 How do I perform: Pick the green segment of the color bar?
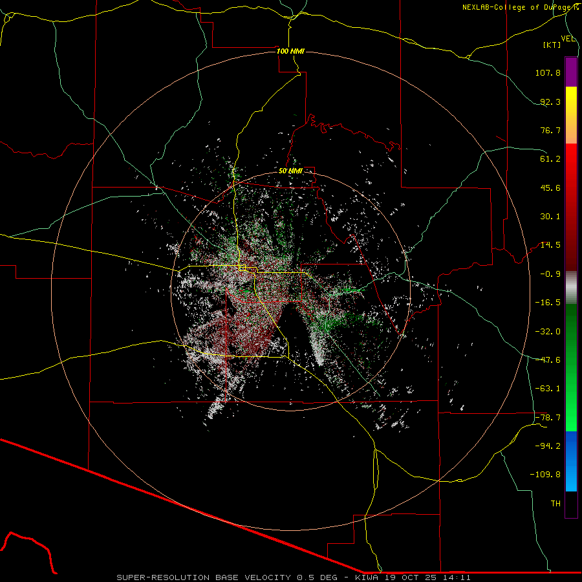[x=571, y=367]
